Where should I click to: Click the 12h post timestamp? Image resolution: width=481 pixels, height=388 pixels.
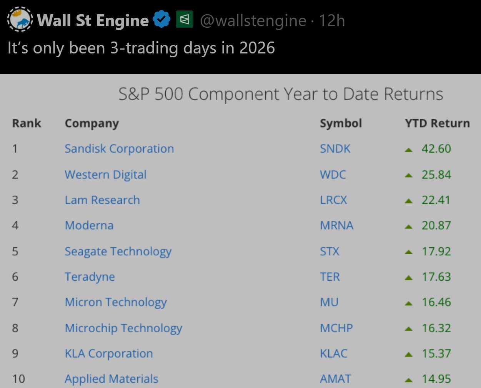click(x=332, y=20)
